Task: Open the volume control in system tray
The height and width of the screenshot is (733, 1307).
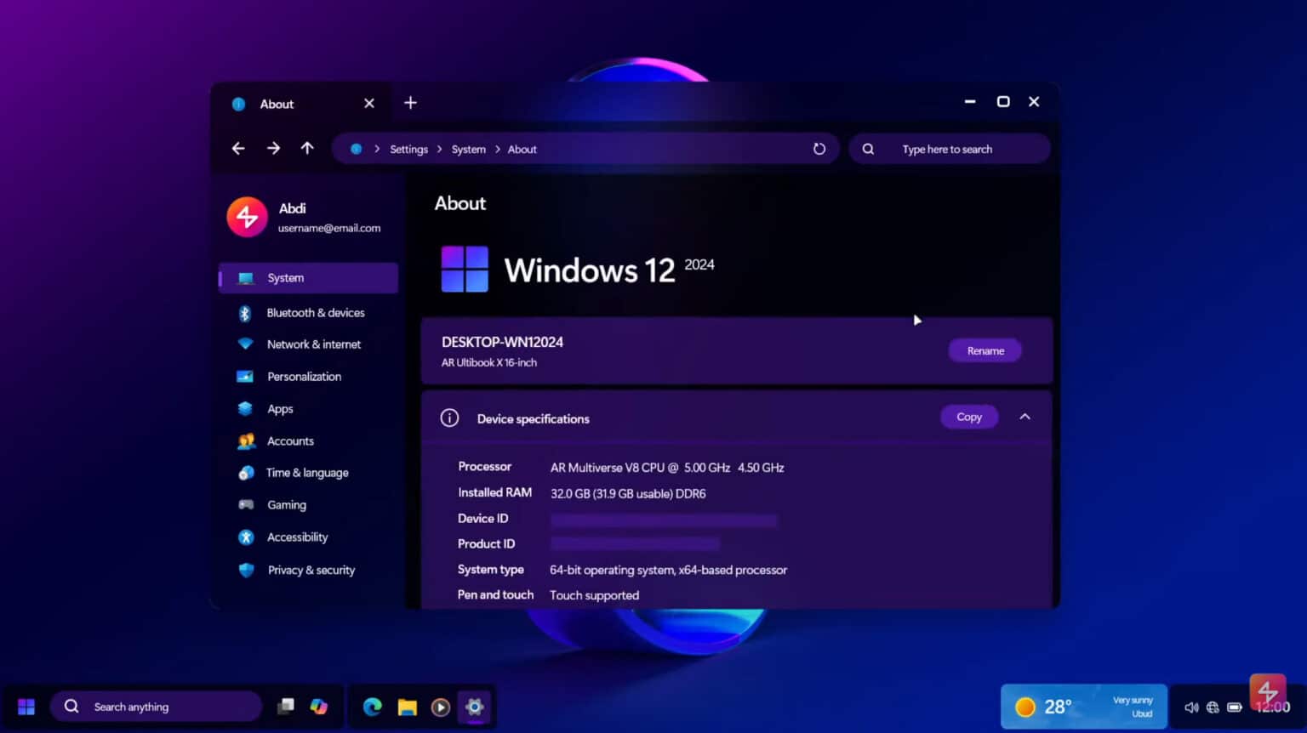Action: tap(1191, 707)
